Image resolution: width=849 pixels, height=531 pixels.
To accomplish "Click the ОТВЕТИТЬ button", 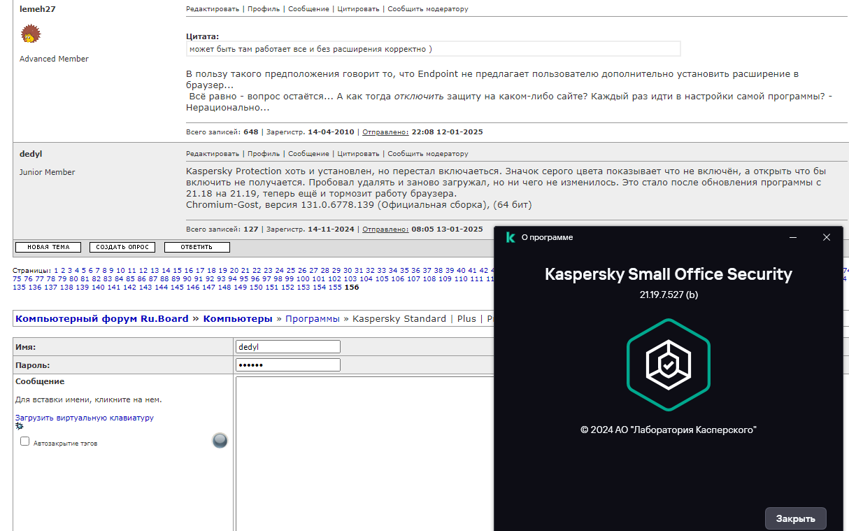I will (x=197, y=247).
